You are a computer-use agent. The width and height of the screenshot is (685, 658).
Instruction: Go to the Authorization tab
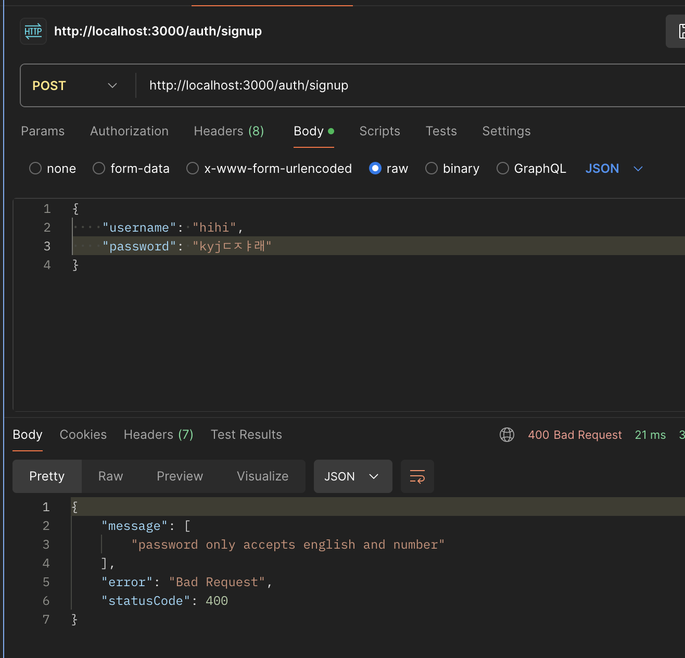pos(129,131)
